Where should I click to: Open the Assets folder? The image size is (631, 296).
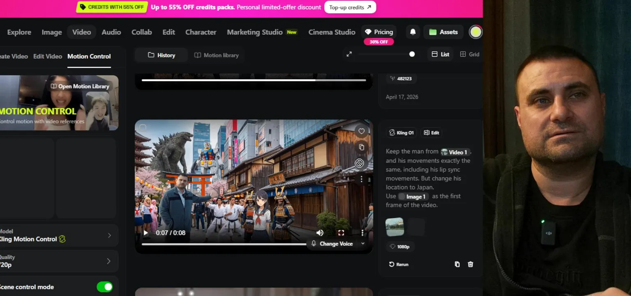444,32
